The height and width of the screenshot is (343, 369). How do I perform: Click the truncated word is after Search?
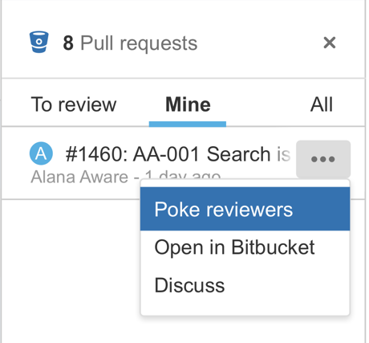[283, 155]
